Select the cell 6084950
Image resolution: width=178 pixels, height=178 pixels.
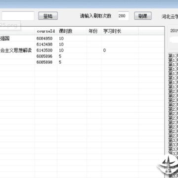[44, 39]
